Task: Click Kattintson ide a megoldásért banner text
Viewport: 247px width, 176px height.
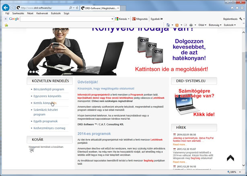Action: 171,69
